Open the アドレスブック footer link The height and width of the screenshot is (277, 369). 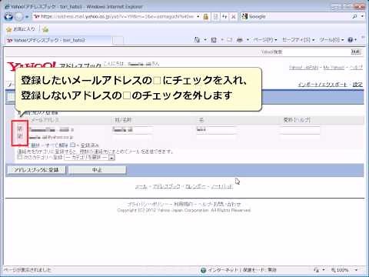[x=167, y=186]
